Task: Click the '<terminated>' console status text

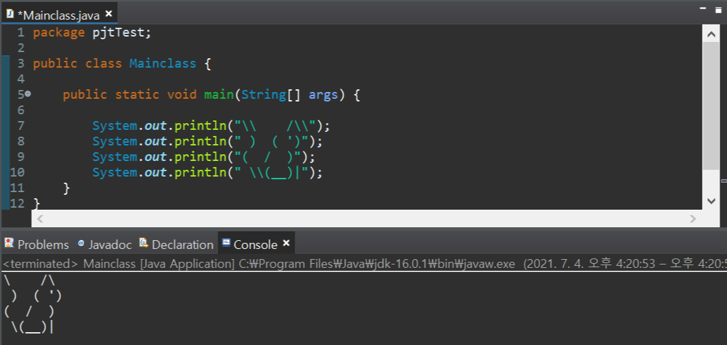Action: tap(41, 264)
